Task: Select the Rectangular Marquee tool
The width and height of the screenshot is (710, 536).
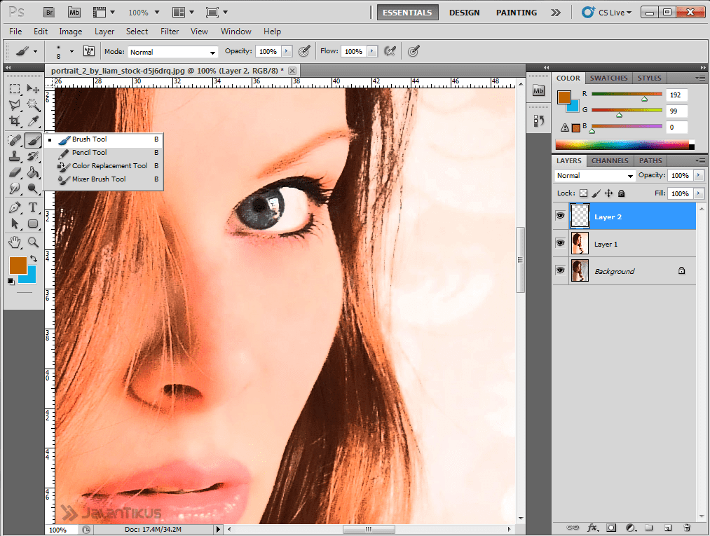Action: coord(15,89)
